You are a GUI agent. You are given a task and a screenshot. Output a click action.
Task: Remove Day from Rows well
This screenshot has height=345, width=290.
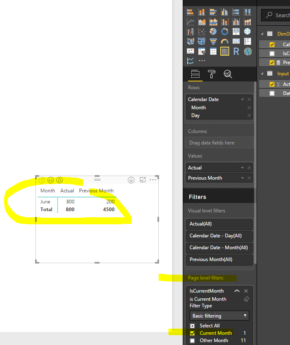tap(249, 115)
